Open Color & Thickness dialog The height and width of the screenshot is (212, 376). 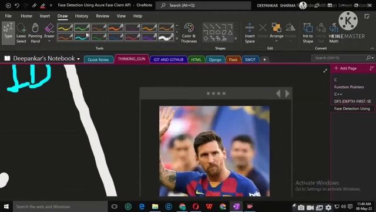189,33
